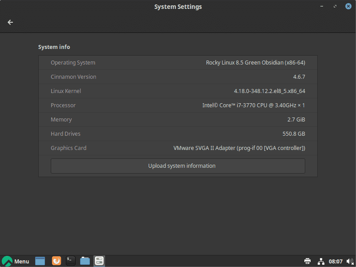Open the Terminal launcher
This screenshot has width=356, height=267.
coord(71,261)
